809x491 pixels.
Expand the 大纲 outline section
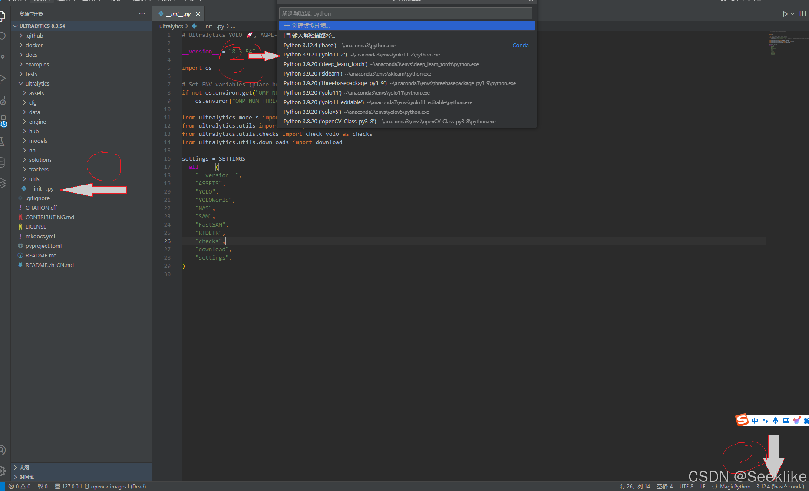coord(82,468)
